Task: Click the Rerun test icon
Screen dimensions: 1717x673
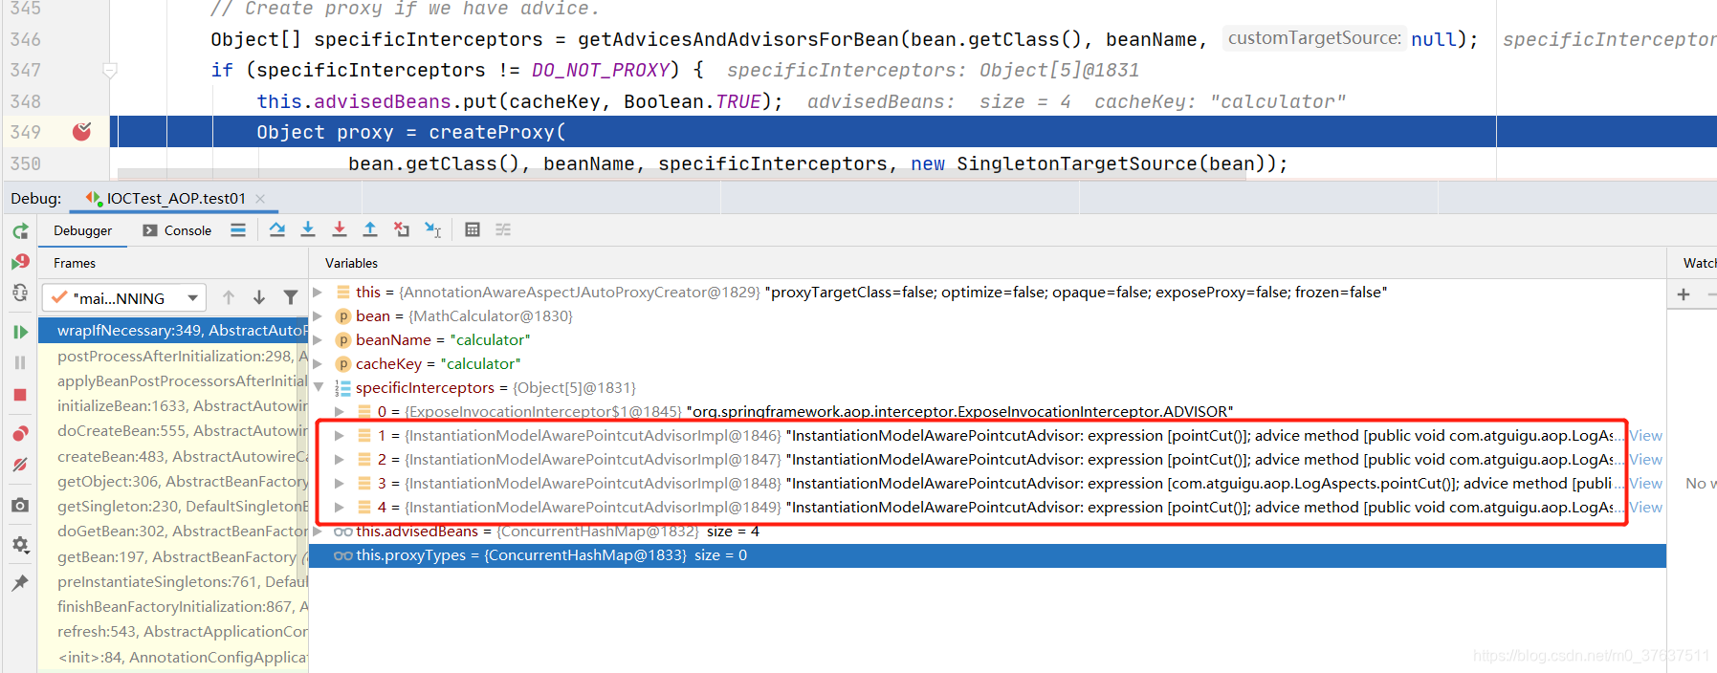Action: point(20,231)
